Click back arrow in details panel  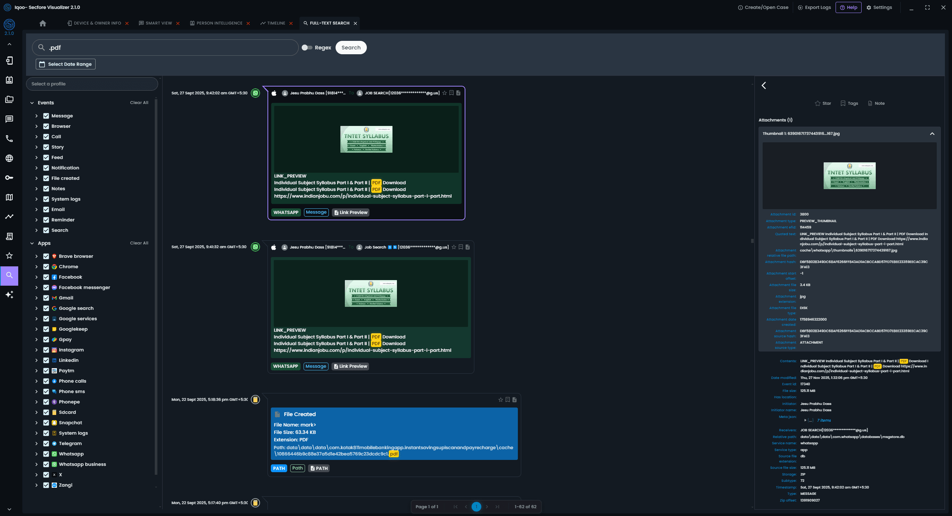(764, 85)
